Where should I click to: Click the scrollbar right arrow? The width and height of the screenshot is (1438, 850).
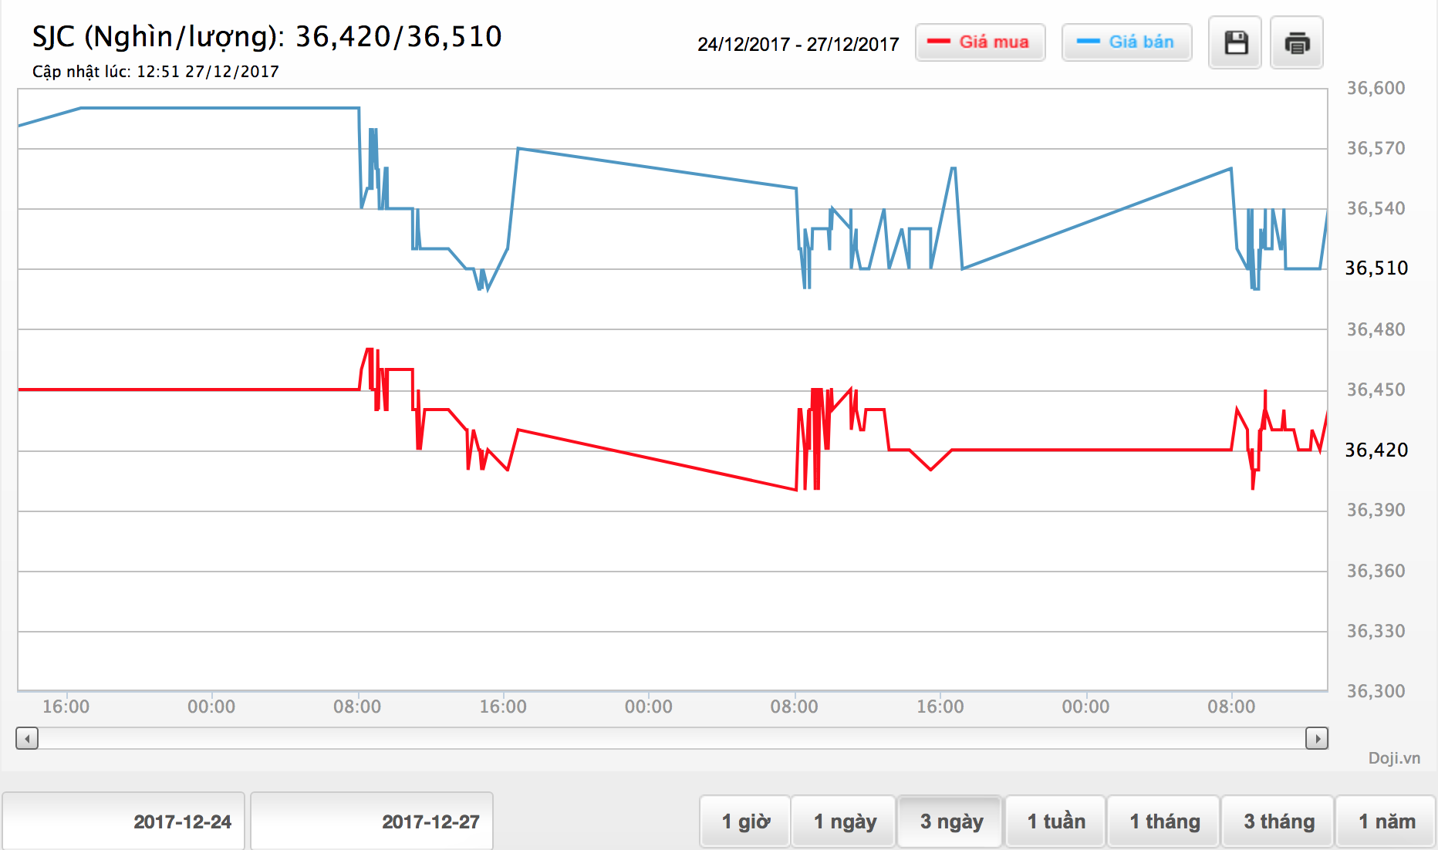[x=1317, y=739]
